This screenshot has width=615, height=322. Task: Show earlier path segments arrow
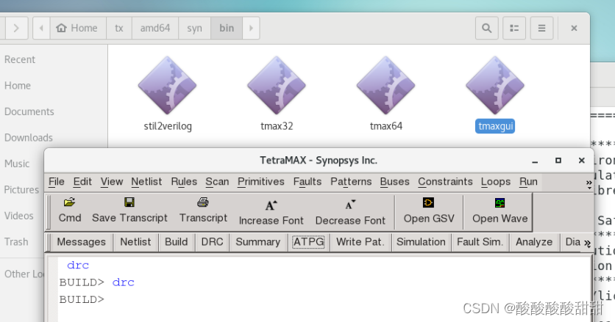[x=41, y=28]
